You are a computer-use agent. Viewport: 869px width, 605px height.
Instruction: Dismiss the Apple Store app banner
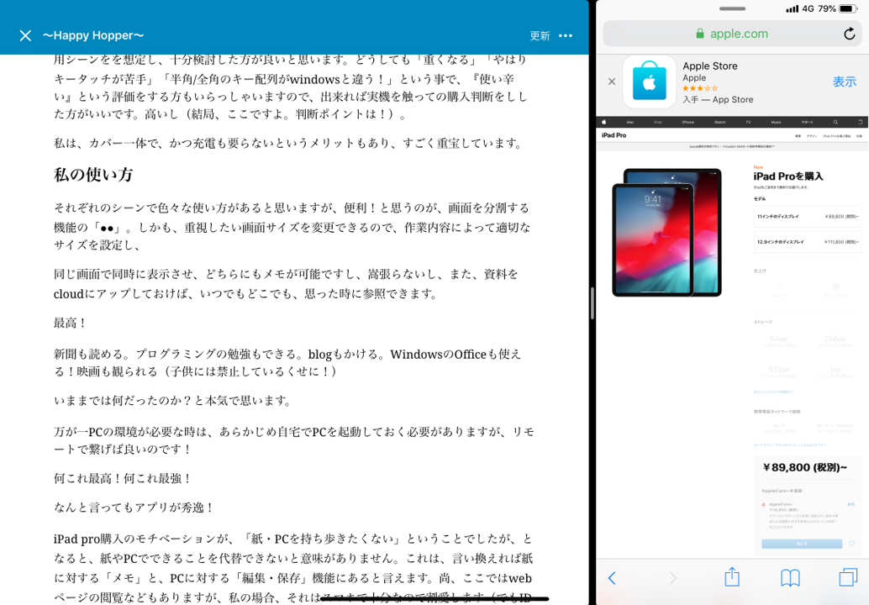611,82
